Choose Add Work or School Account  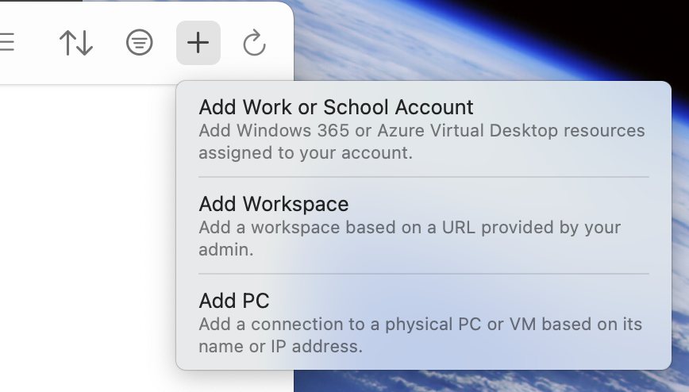(424, 129)
